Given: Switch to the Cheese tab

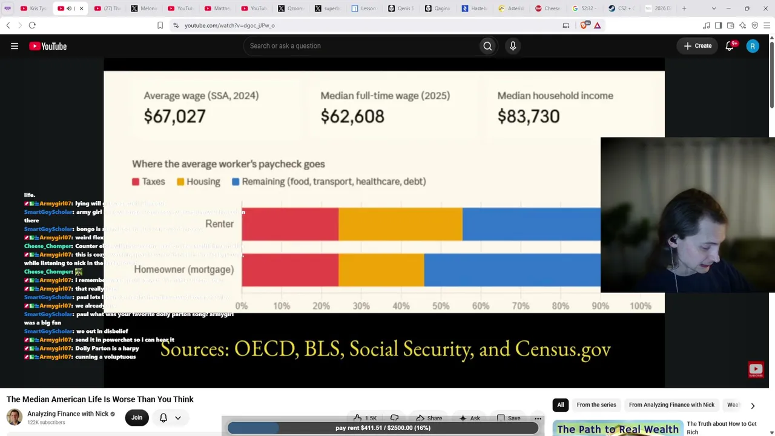Looking at the screenshot, I should coord(547,8).
